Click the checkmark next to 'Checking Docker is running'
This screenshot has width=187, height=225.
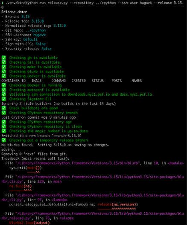tap(4, 85)
